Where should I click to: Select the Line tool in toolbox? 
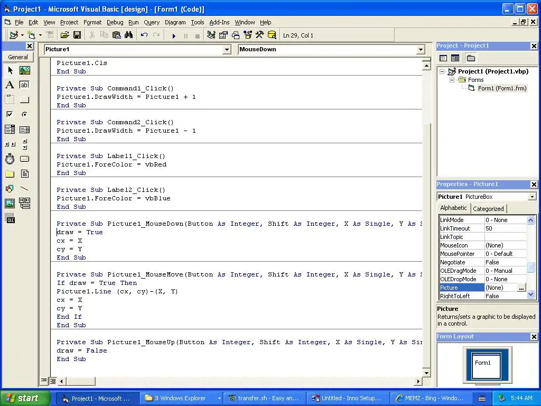(24, 189)
